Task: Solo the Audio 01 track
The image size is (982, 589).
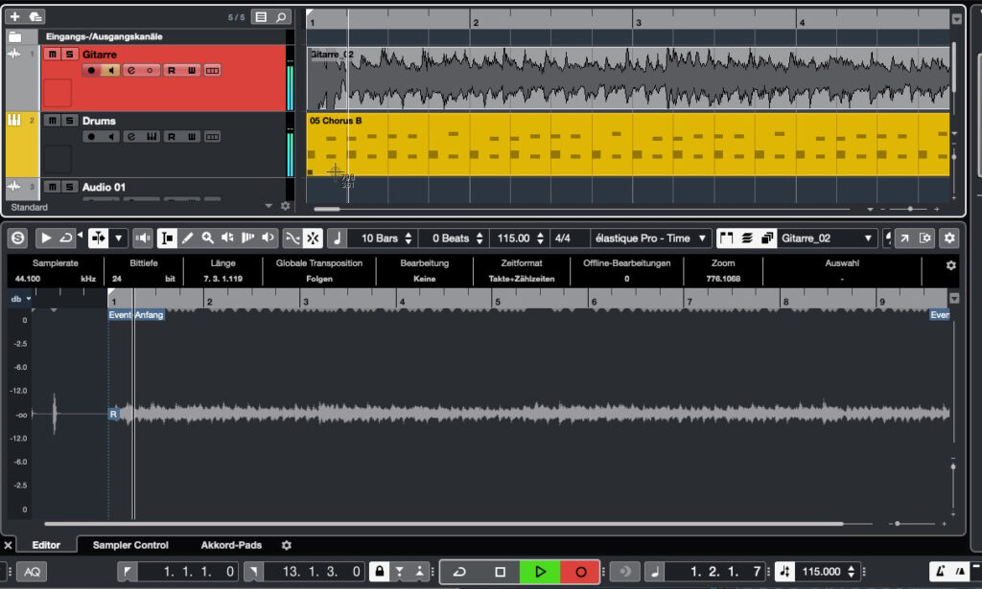Action: pos(69,187)
